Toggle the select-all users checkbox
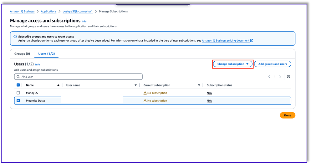The height and width of the screenshot is (164, 311). [18, 85]
